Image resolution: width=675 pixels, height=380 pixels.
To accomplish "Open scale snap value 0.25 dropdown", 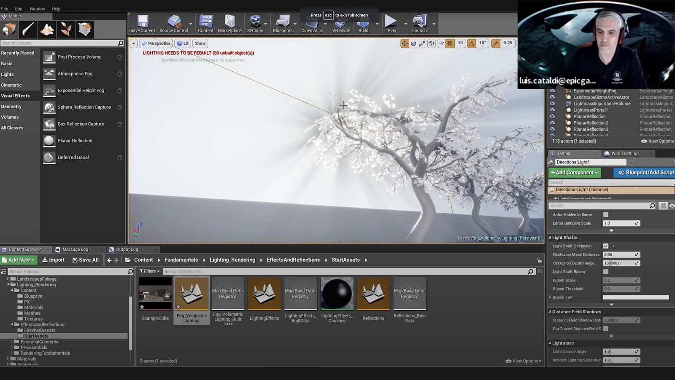I will pyautogui.click(x=508, y=43).
